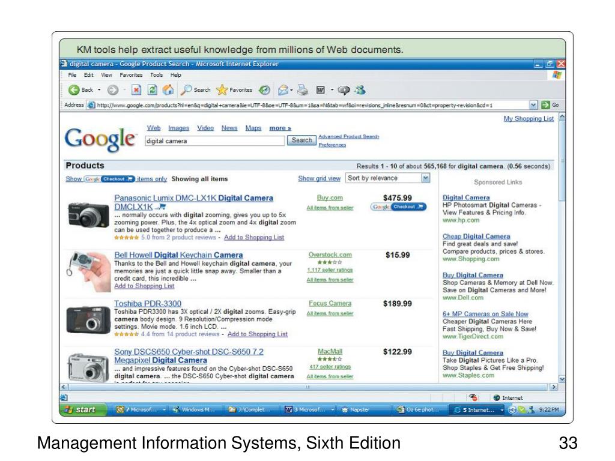The height and width of the screenshot is (461, 615).
Task: Click the Sony DSC-S650 camera thumbnail
Action: click(88, 368)
